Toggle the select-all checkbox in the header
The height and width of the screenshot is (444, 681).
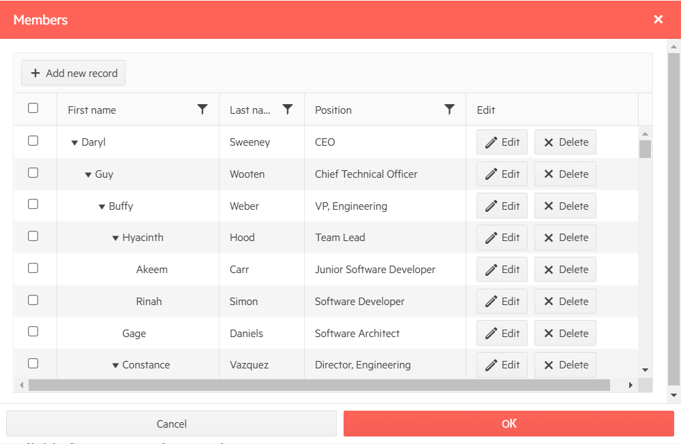coord(34,109)
